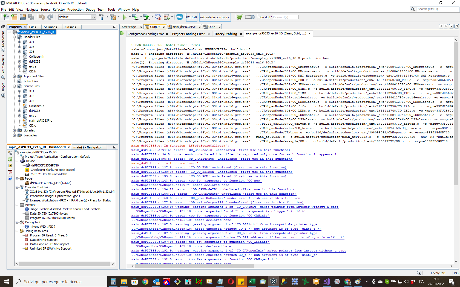Open the Microchip Store shopping cart
Viewport: 460px width, 287px height.
(x=240, y=17)
